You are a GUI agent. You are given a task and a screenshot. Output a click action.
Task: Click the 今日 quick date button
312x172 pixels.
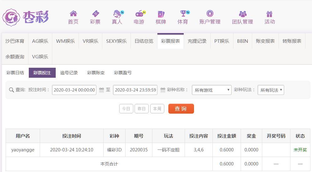(x=126, y=109)
